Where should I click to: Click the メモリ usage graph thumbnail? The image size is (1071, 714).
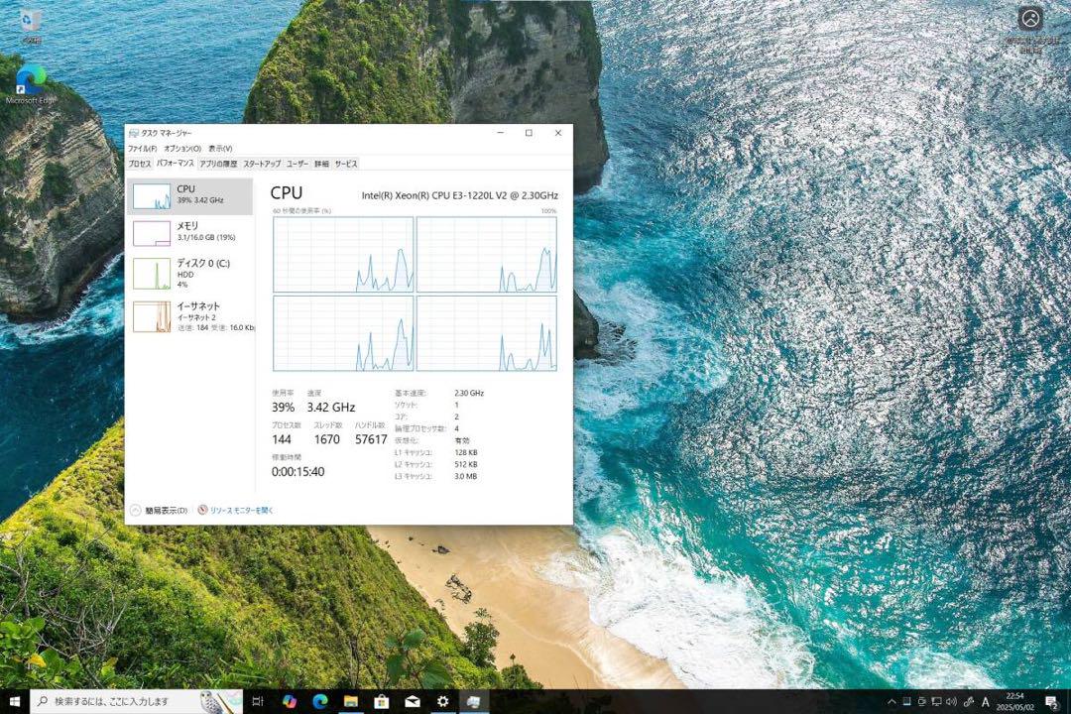152,234
